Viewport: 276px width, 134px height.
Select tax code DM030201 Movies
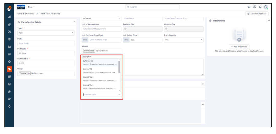[x=100, y=79]
